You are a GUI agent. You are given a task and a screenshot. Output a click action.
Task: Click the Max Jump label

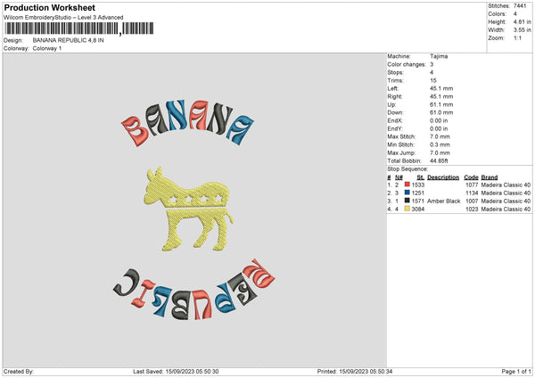pyautogui.click(x=401, y=152)
